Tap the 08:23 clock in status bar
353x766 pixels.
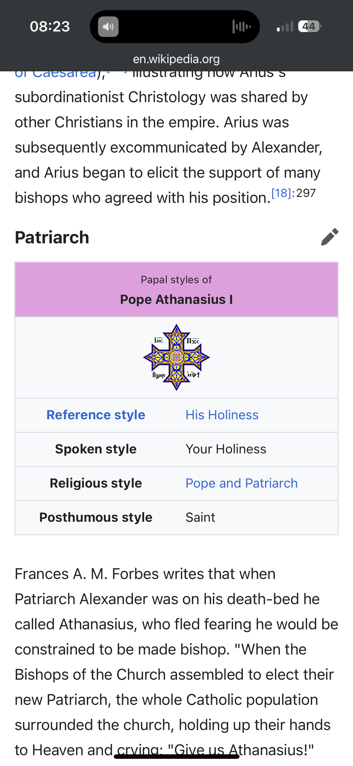click(50, 26)
